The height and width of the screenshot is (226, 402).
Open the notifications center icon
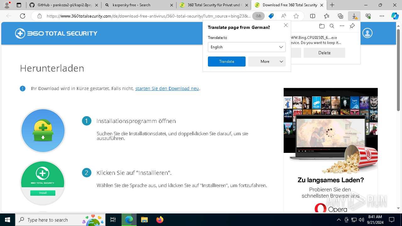point(392,220)
